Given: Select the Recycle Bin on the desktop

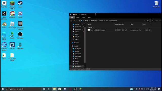Looking at the screenshot, I should (156, 4).
